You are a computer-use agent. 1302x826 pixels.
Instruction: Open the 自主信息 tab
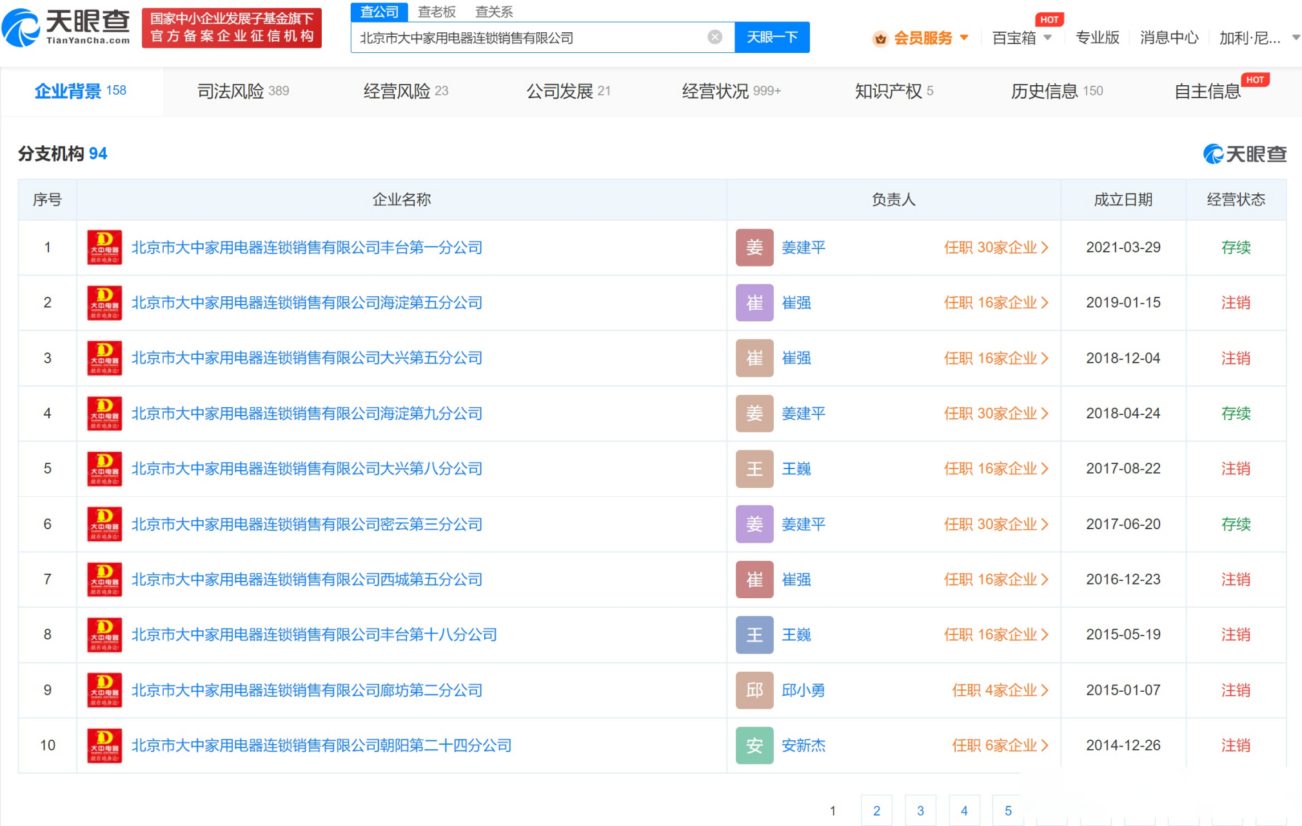[x=1208, y=91]
